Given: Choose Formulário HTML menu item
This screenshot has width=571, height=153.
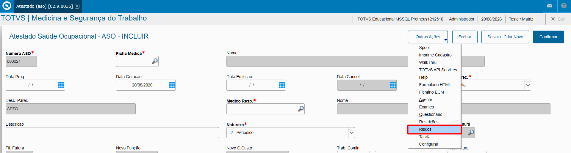Looking at the screenshot, I should [434, 85].
